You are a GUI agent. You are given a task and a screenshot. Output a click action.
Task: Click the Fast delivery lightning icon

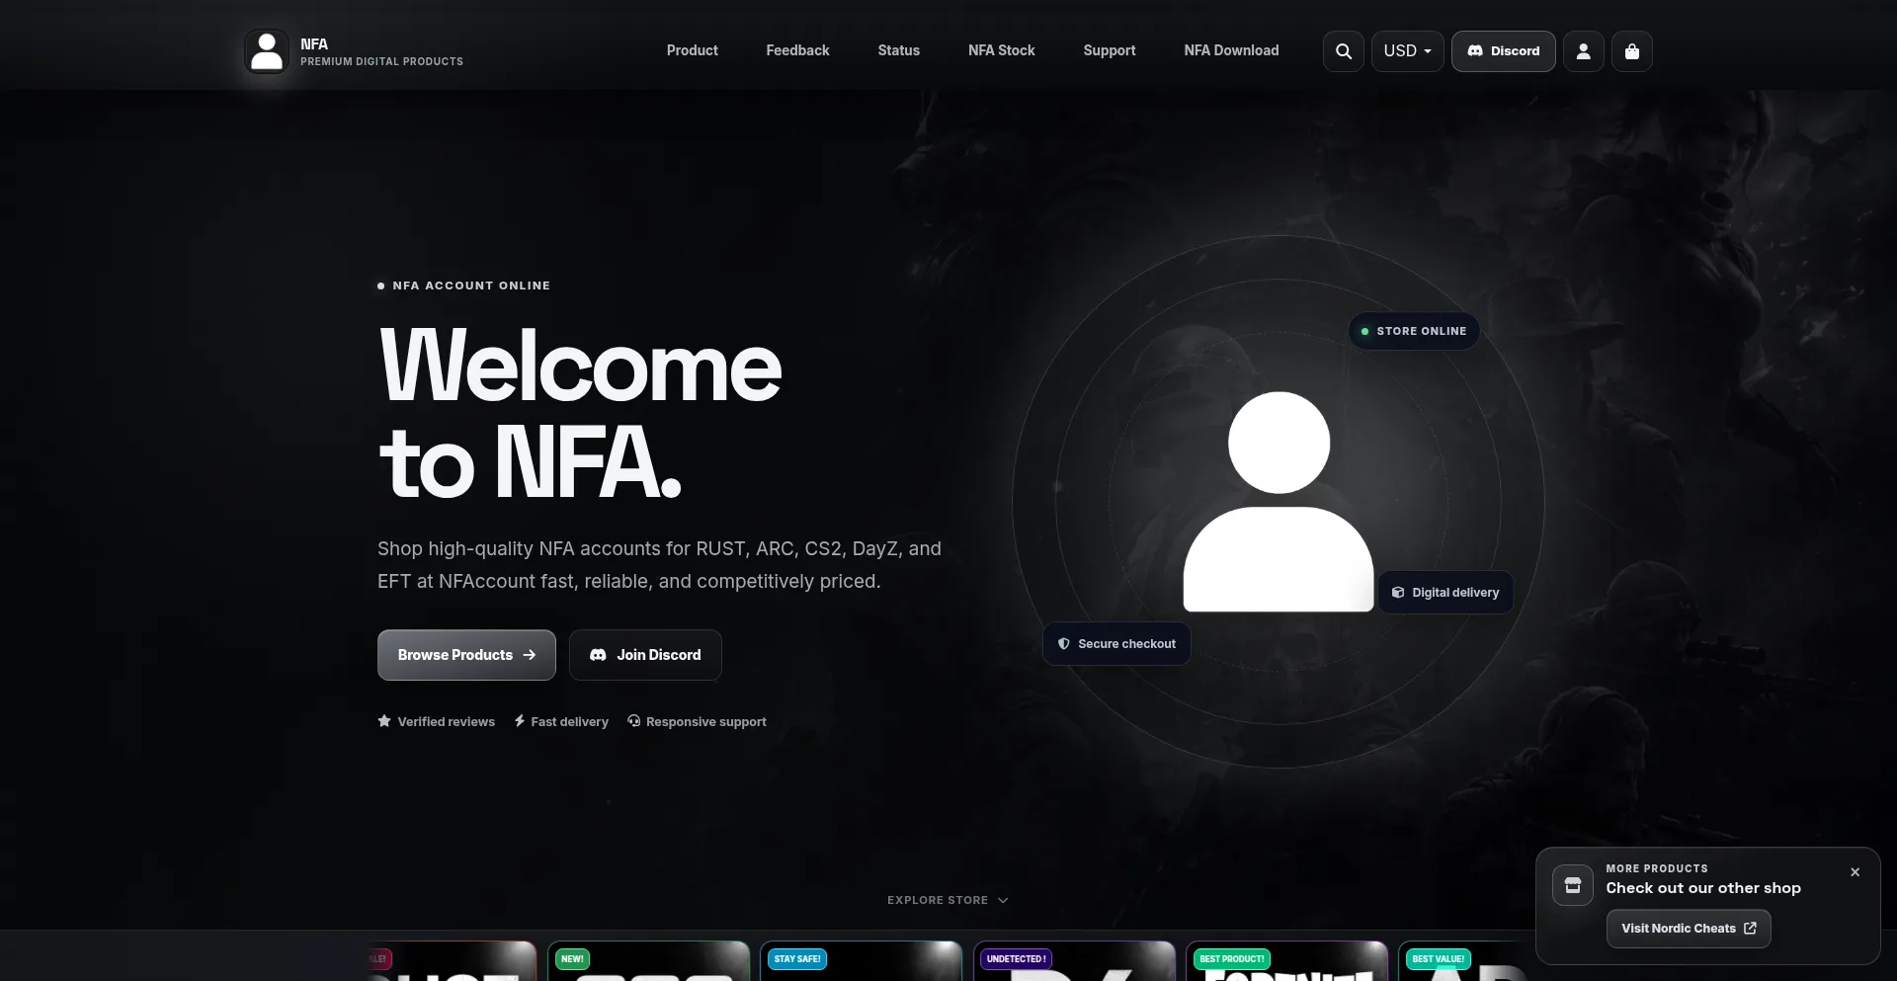[520, 721]
